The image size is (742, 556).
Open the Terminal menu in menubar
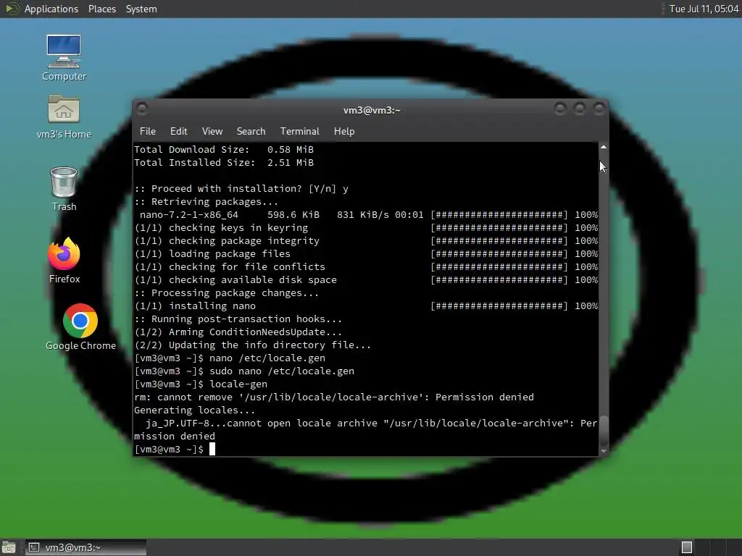tap(299, 131)
